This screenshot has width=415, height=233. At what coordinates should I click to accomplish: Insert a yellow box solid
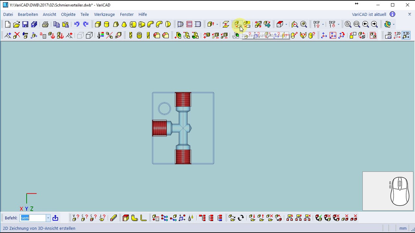coord(98,24)
